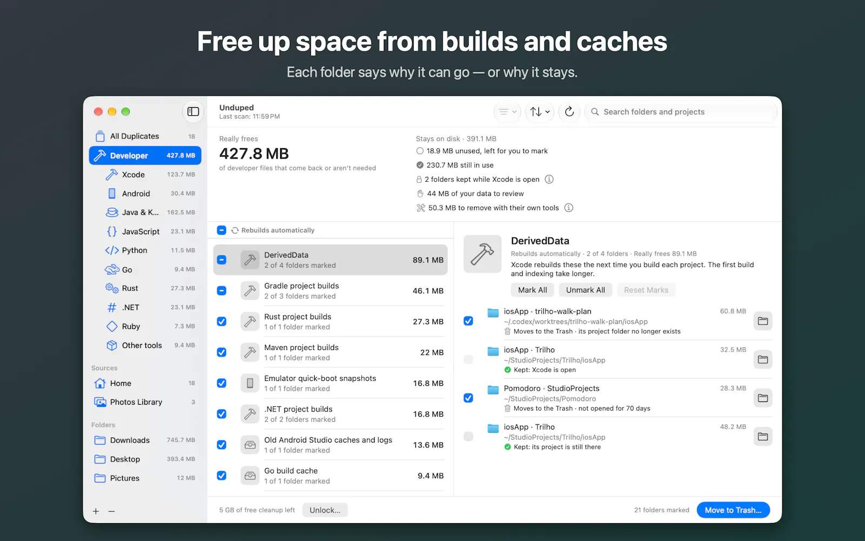Click the Unlock... button
This screenshot has width=865, height=541.
325,510
